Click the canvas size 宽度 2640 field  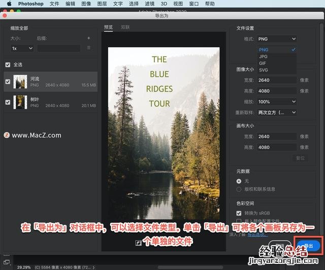click(x=277, y=137)
